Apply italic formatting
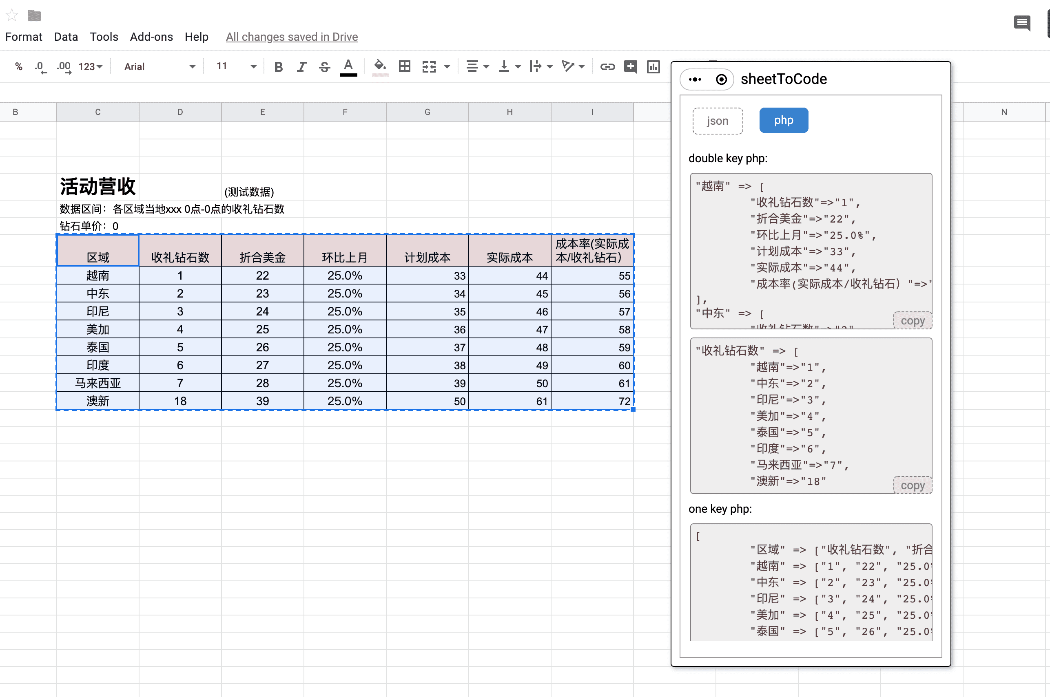1050x697 pixels. [x=301, y=67]
